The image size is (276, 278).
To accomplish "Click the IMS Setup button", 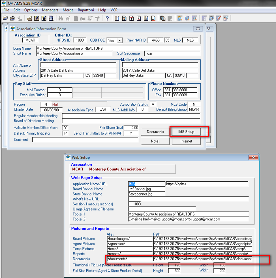I will [x=186, y=132].
